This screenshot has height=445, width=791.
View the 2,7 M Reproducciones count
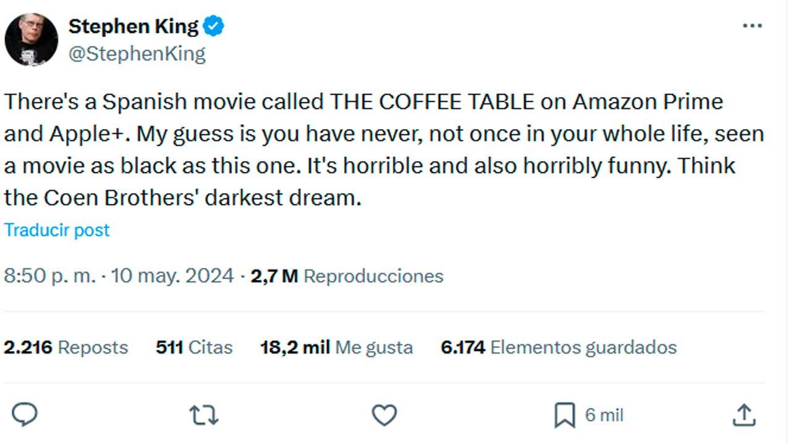(x=347, y=276)
